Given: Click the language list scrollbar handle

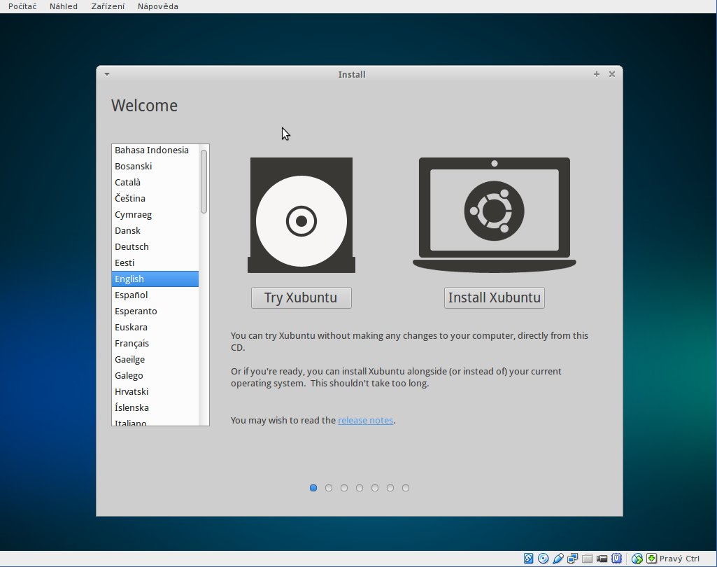Looking at the screenshot, I should 204,181.
